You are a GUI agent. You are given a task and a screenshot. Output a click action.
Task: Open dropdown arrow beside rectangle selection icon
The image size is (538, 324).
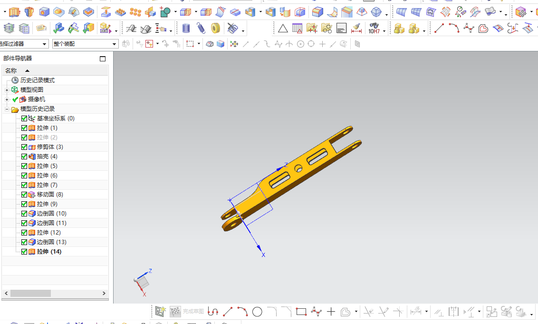coord(199,44)
